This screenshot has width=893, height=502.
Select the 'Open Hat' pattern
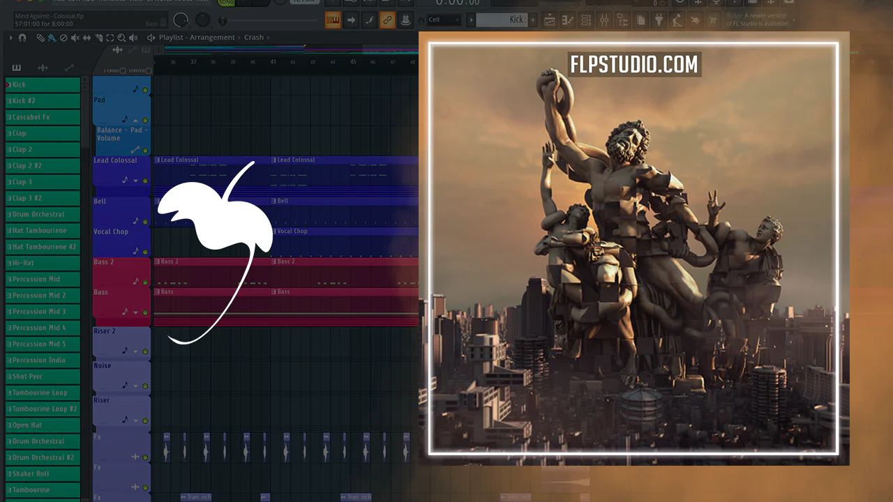tap(43, 425)
